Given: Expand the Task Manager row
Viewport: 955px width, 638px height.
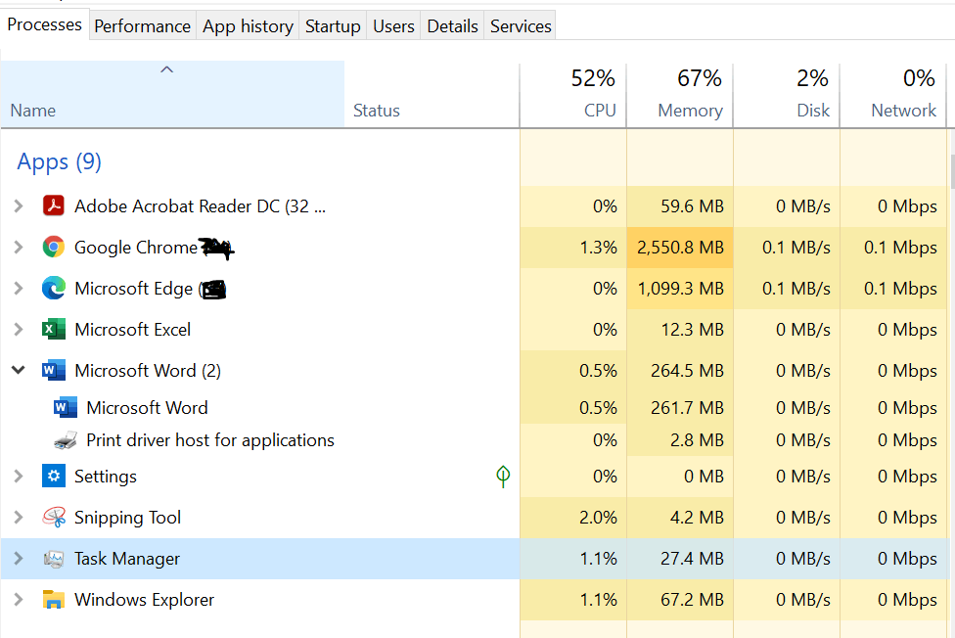Looking at the screenshot, I should click(x=19, y=558).
